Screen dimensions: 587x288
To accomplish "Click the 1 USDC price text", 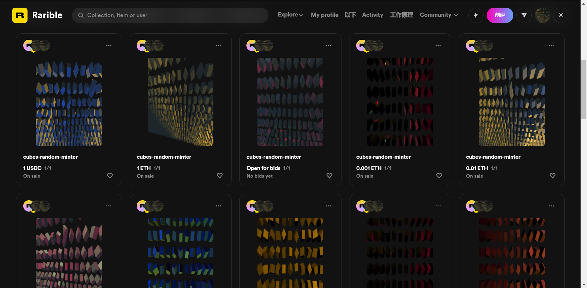I will [32, 168].
